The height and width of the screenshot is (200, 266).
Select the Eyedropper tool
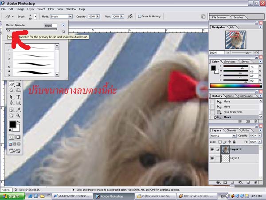pos(18,110)
